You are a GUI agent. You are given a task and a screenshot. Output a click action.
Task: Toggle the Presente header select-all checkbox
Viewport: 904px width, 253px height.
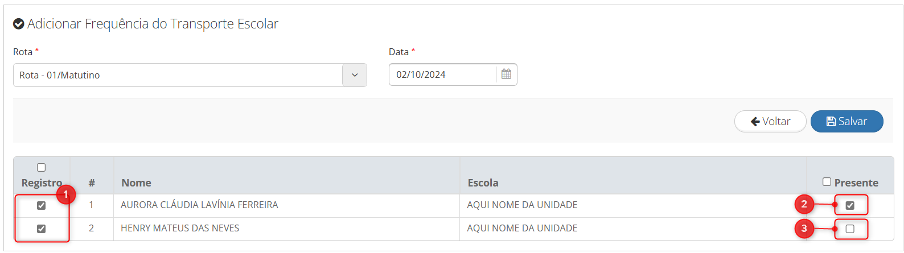click(827, 182)
